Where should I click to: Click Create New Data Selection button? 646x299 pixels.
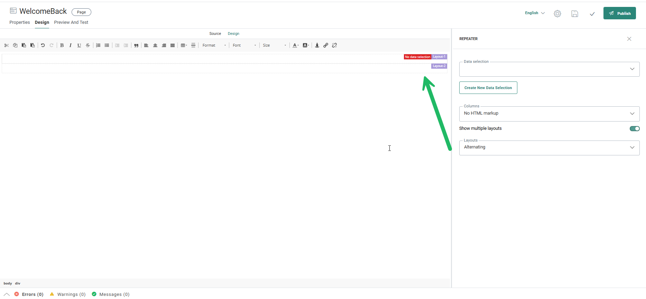[488, 88]
